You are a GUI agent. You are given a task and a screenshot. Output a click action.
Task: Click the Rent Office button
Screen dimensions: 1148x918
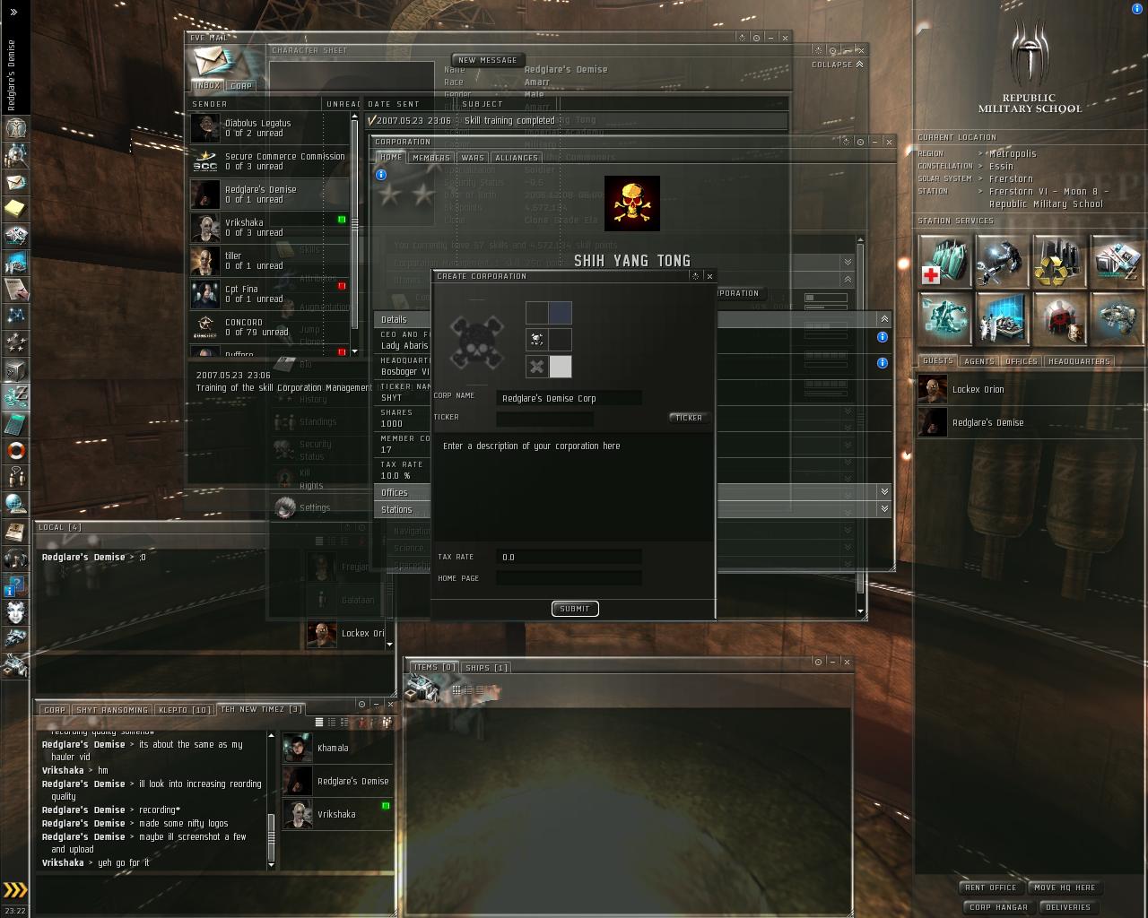tap(990, 888)
